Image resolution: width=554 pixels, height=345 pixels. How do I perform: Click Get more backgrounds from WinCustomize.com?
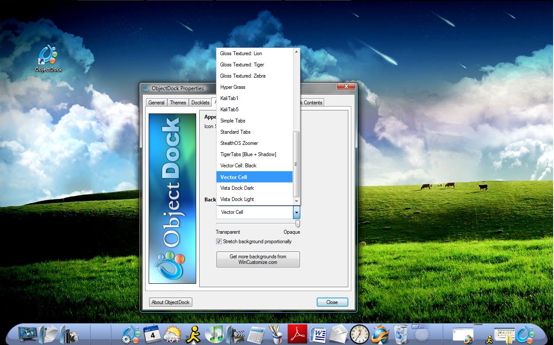point(258,259)
